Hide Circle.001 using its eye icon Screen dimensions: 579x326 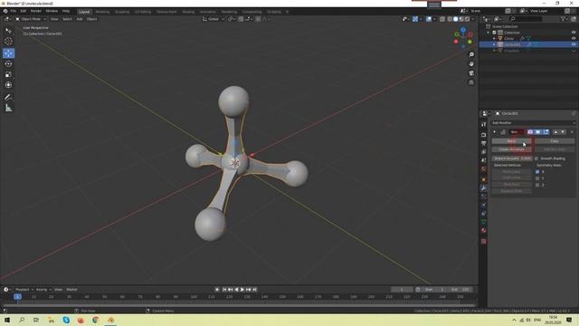pos(574,44)
